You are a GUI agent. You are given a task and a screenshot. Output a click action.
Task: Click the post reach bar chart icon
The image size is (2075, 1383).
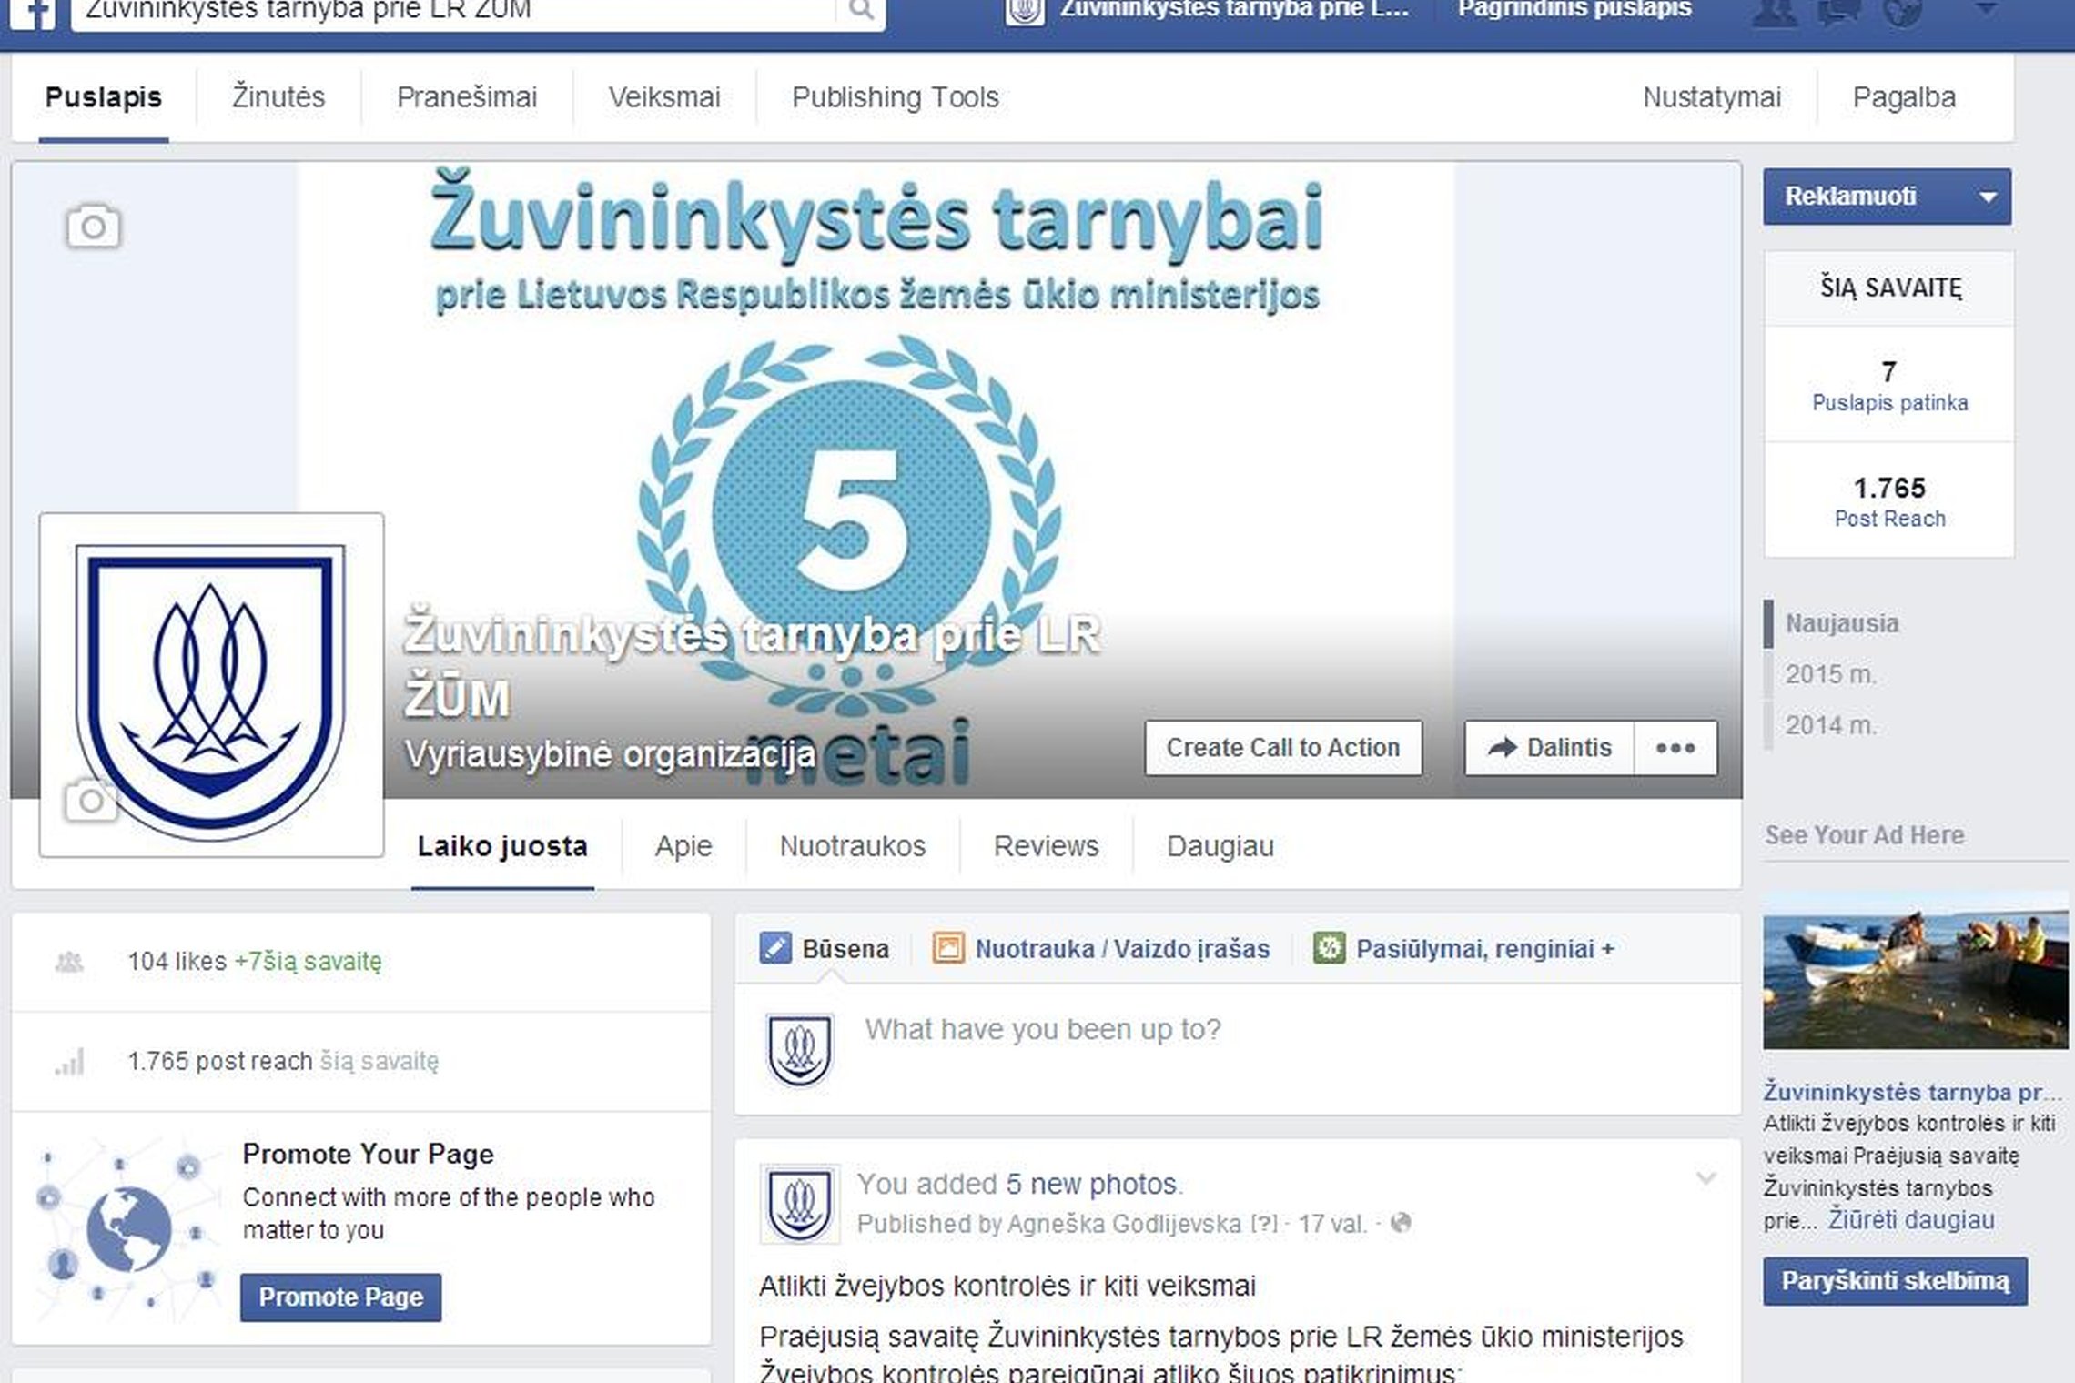tap(69, 1061)
